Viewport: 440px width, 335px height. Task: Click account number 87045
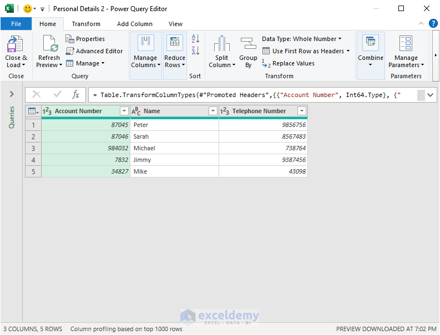click(x=85, y=125)
